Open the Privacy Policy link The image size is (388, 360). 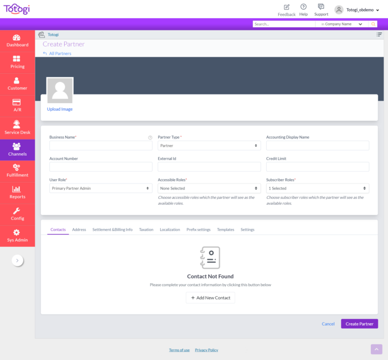tap(206, 350)
